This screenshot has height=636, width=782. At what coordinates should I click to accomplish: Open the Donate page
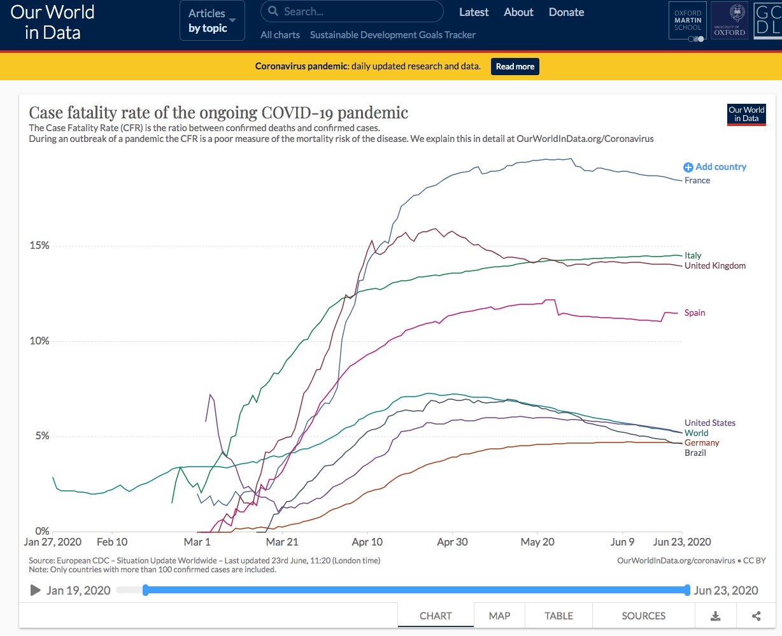click(566, 12)
